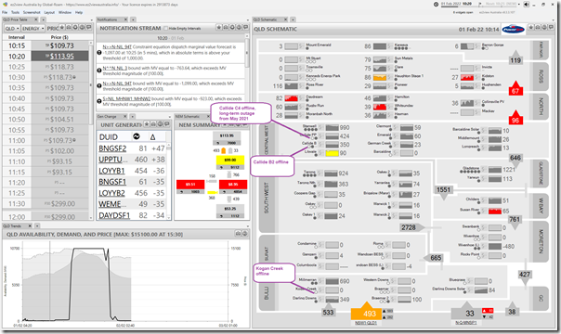Image resolution: width=561 pixels, height=334 pixels.
Task: Click the generation wave icon column header
Action: click(136, 136)
